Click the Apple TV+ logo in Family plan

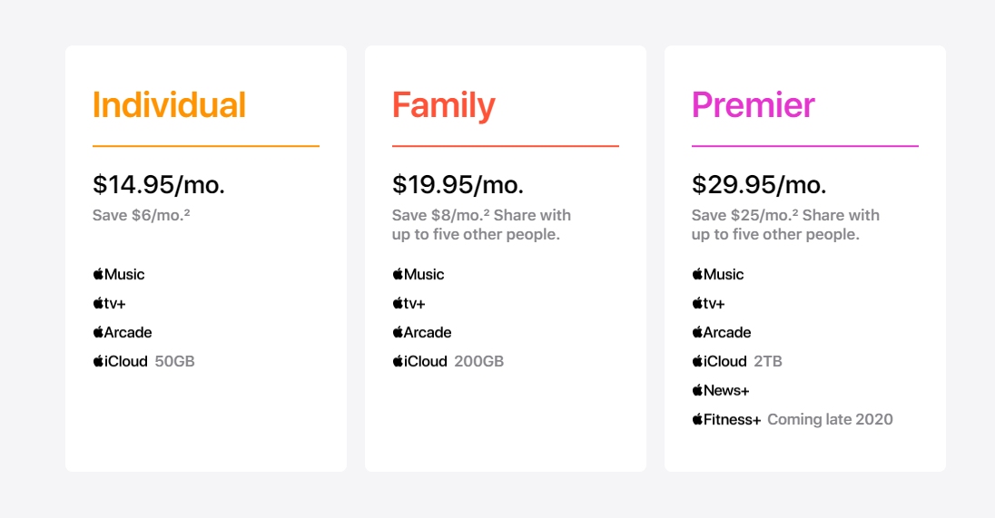[409, 303]
